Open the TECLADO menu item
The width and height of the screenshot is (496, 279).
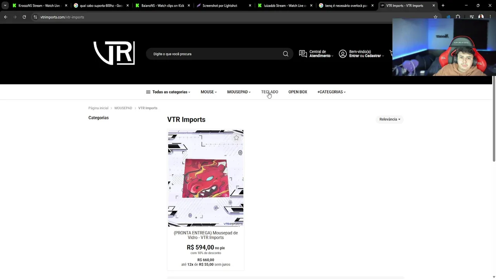(269, 92)
